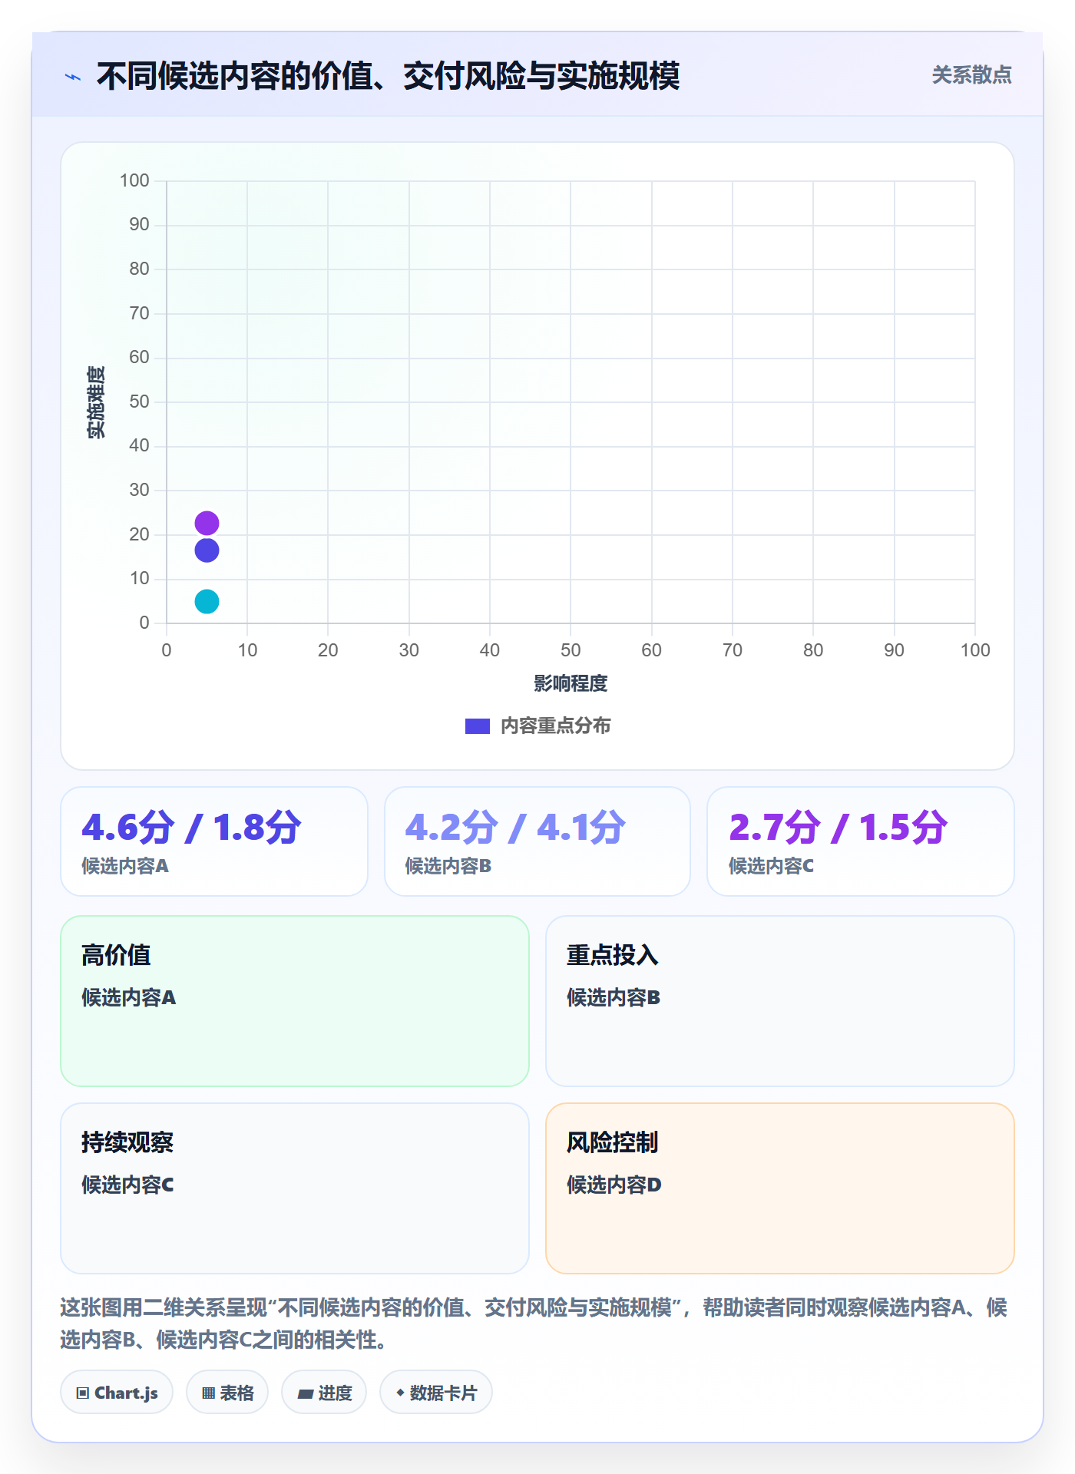Click the 候选内容A label under 4.6分
1075x1474 pixels.
125,867
